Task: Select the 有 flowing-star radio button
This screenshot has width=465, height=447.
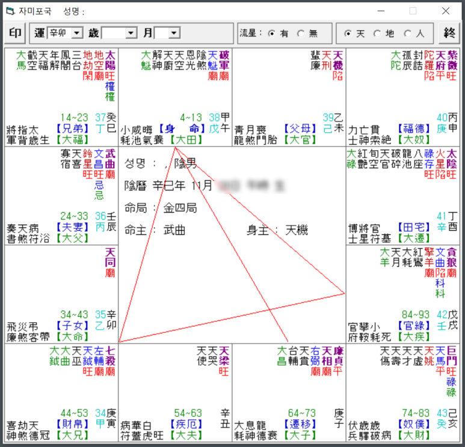Action: click(271, 34)
